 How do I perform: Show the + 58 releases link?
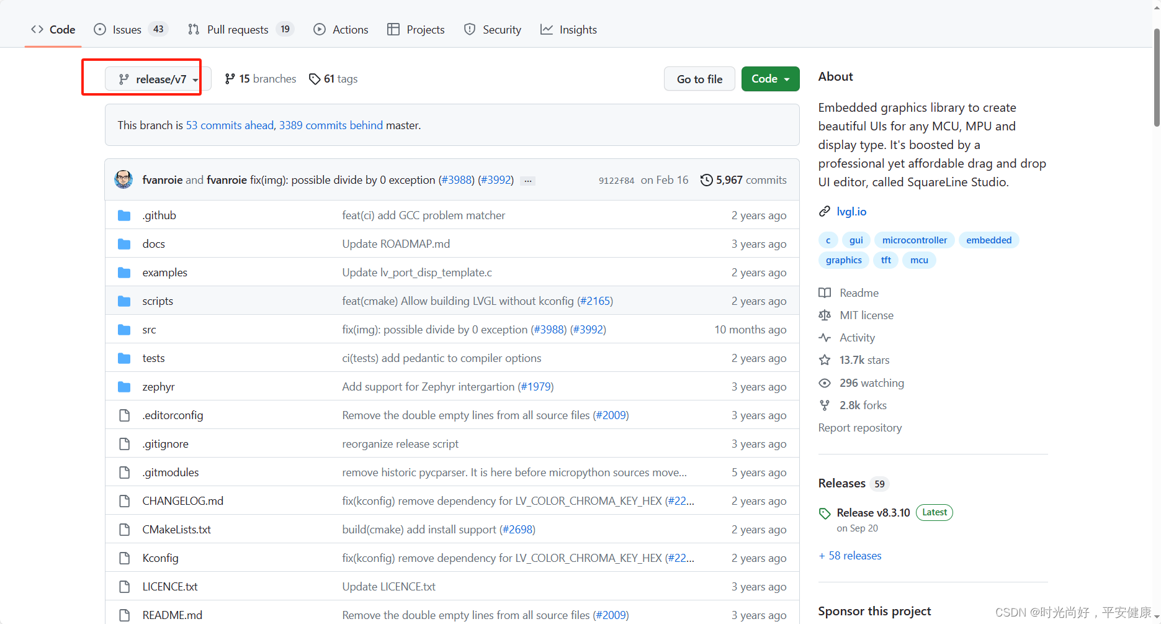[850, 556]
